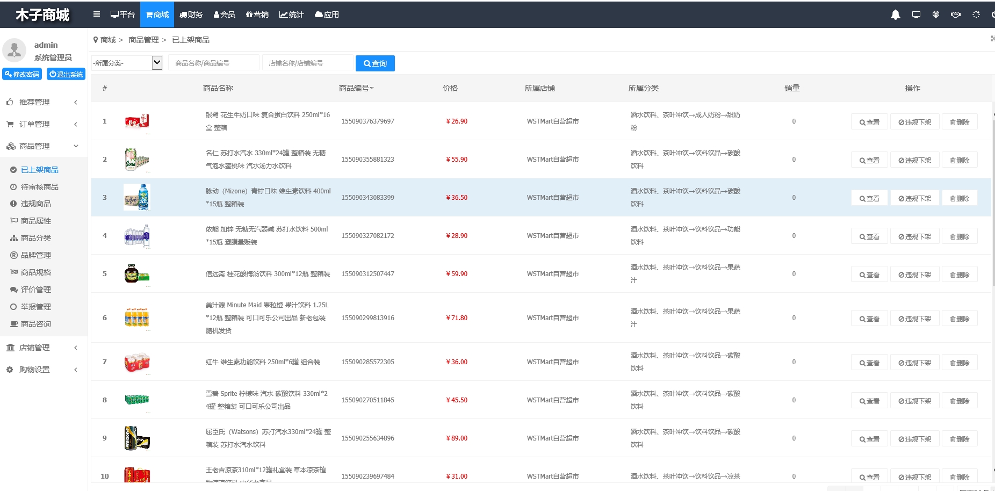The height and width of the screenshot is (491, 995).
Task: Expand the 店铺管理 sidebar section
Action: point(44,348)
